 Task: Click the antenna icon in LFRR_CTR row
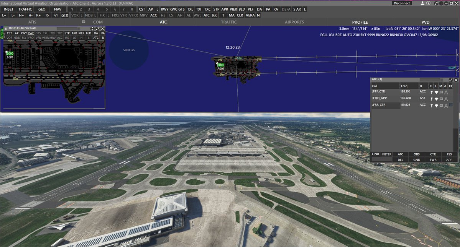coord(431,106)
